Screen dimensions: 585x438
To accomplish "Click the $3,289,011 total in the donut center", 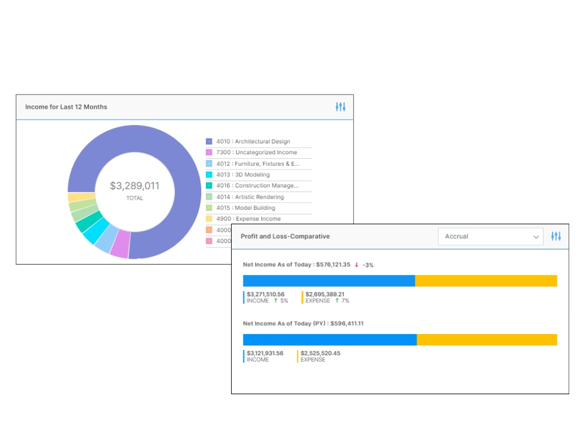I will (135, 186).
